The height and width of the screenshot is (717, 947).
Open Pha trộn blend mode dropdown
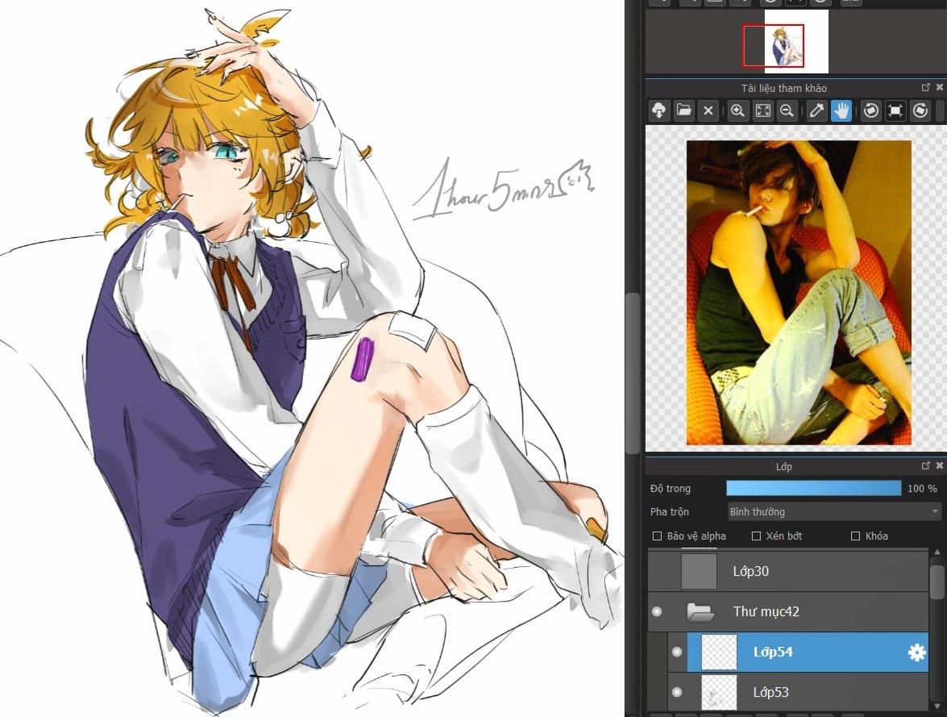[x=834, y=511]
